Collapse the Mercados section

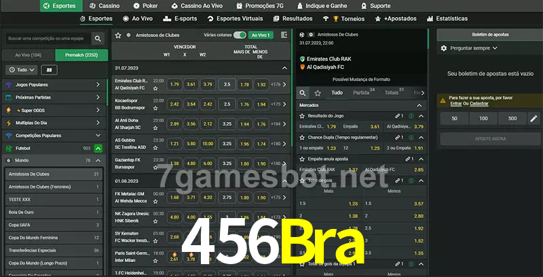(x=419, y=106)
